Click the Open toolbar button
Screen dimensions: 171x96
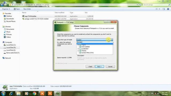pos(17,9)
